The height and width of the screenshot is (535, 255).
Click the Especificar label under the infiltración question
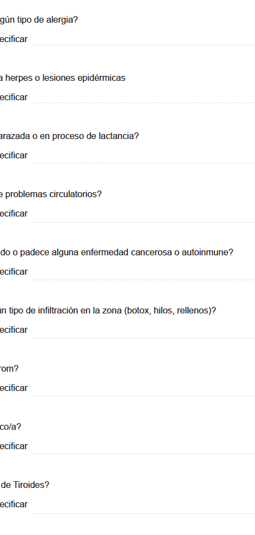[x=14, y=330]
